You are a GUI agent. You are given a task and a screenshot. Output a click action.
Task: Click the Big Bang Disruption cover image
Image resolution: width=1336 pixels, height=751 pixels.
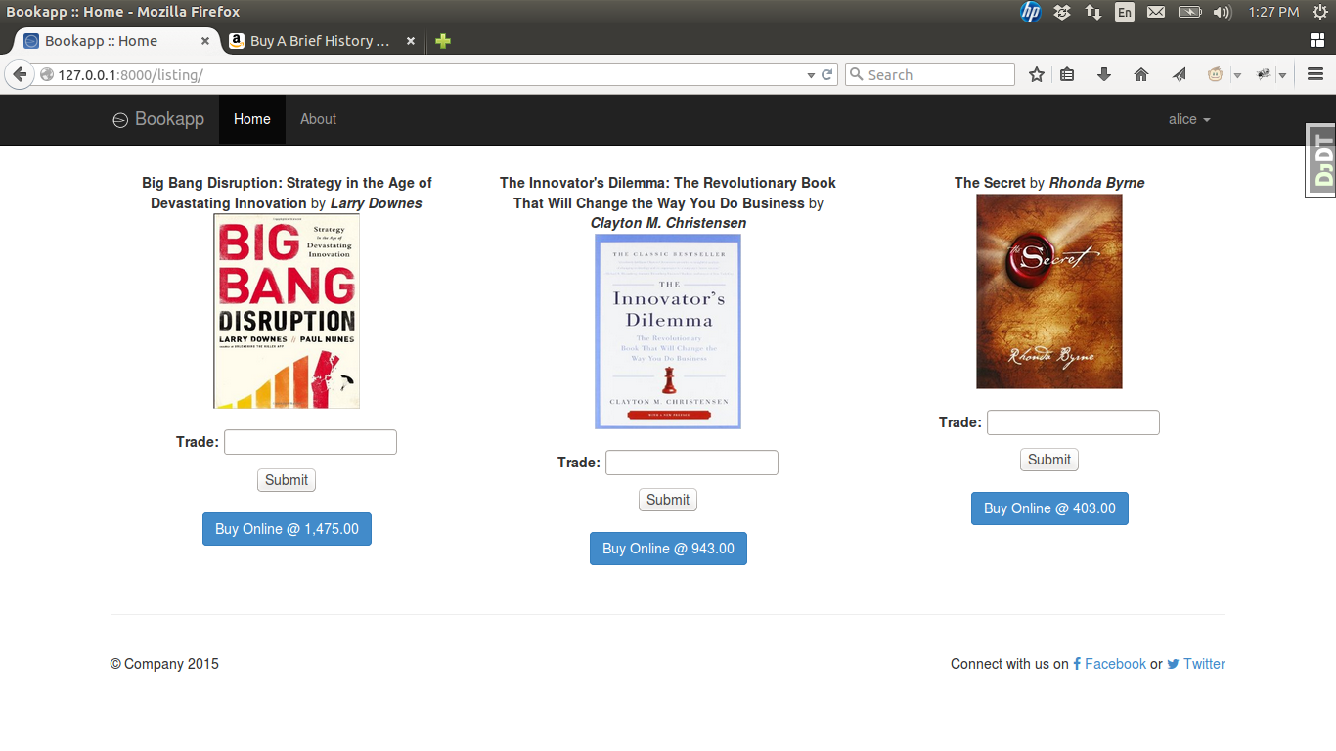coord(287,311)
